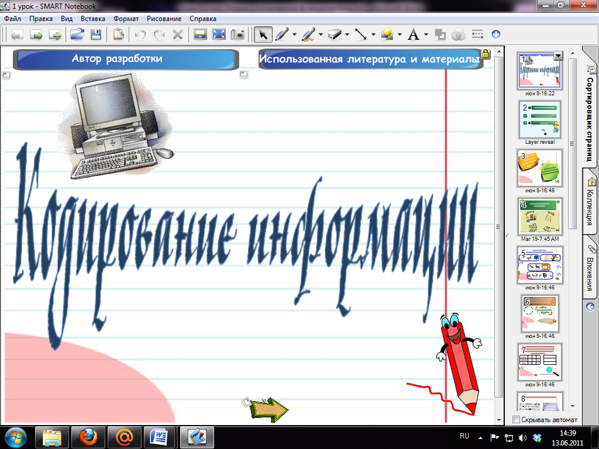Select the Eraser tool
The image size is (599, 449).
pos(335,34)
